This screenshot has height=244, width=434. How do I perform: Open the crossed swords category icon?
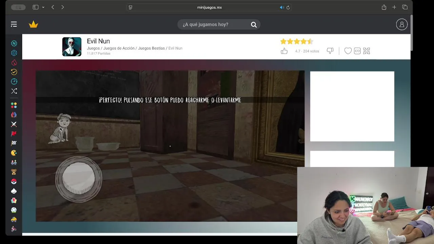click(x=14, y=124)
